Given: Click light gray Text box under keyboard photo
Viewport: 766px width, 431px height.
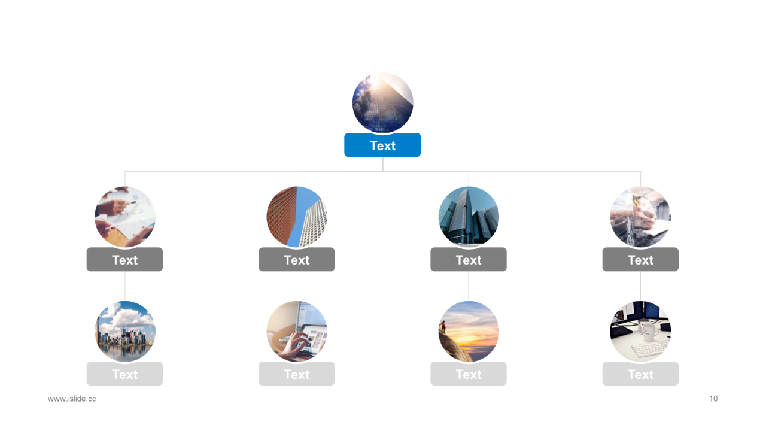Looking at the screenshot, I should tap(640, 374).
